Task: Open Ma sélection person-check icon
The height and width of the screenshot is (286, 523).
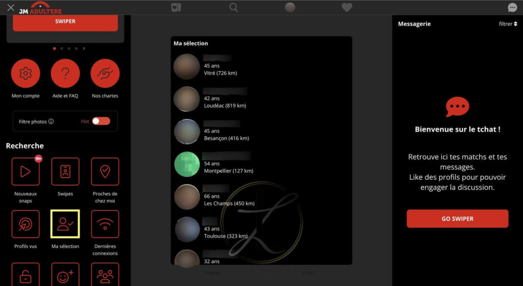Action: tap(65, 224)
